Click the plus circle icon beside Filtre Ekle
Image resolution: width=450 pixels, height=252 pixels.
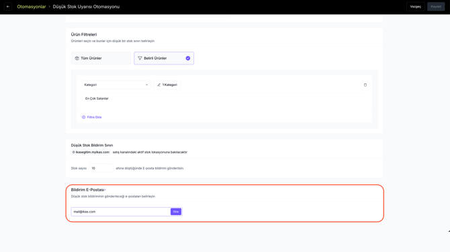pos(83,117)
